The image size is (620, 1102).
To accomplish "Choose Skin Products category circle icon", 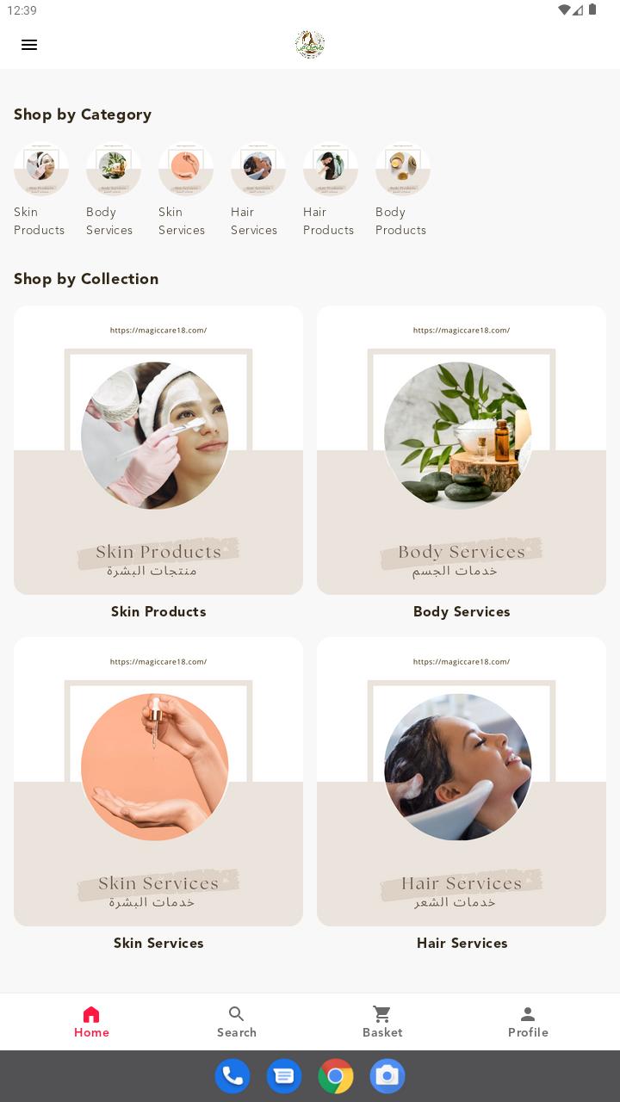I will click(x=41, y=169).
